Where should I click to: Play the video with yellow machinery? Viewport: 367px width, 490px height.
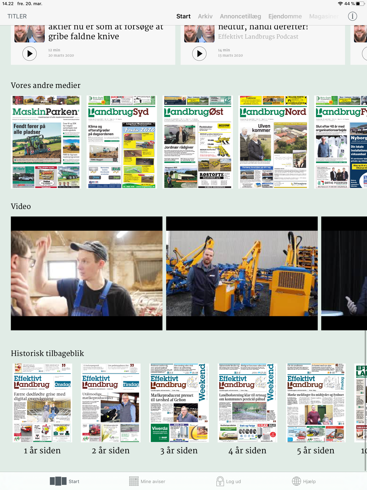242,273
